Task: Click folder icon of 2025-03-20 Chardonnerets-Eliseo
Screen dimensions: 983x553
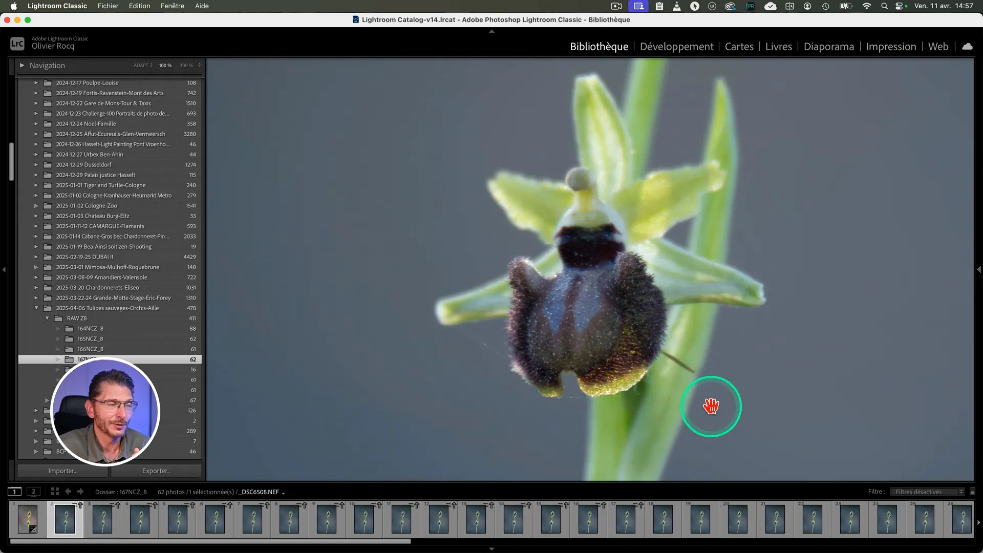Action: click(x=48, y=287)
